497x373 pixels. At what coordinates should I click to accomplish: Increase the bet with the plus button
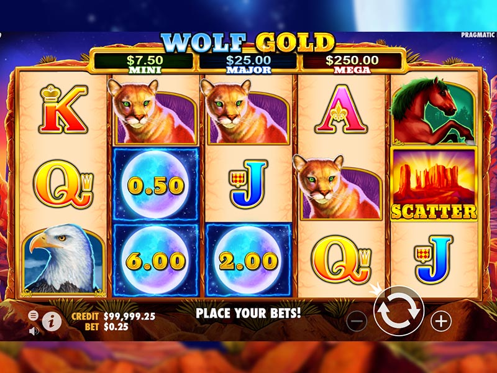click(x=441, y=321)
